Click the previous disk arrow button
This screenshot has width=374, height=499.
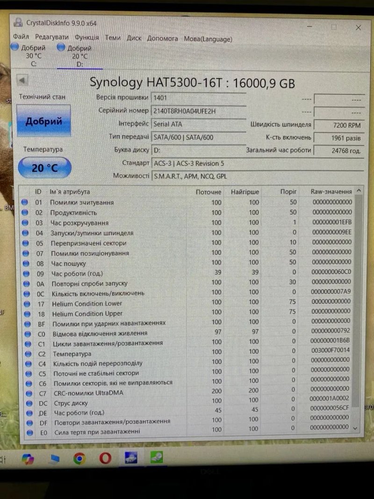(x=22, y=80)
